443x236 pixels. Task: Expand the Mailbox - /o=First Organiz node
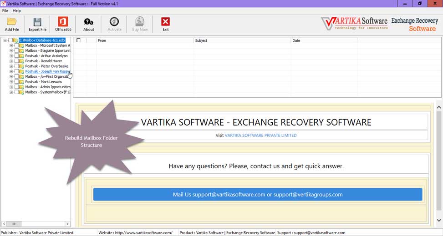point(11,76)
